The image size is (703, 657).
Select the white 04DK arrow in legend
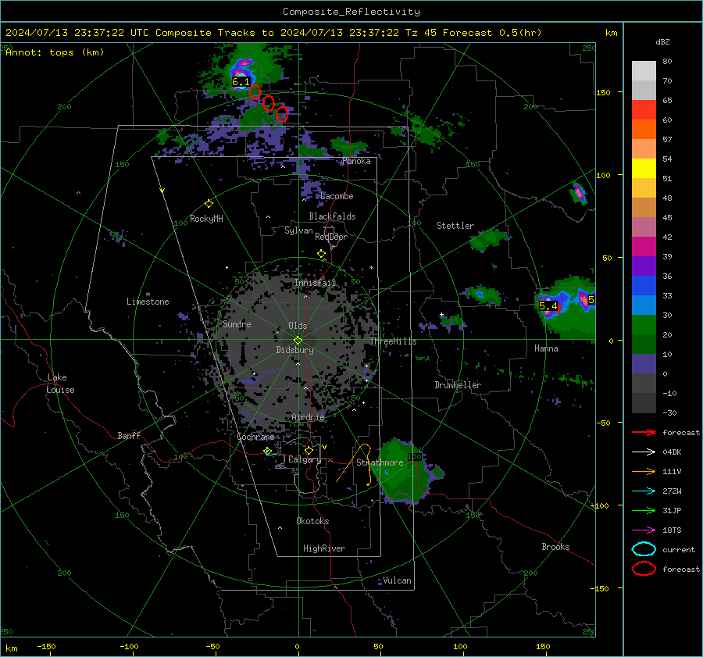[644, 452]
